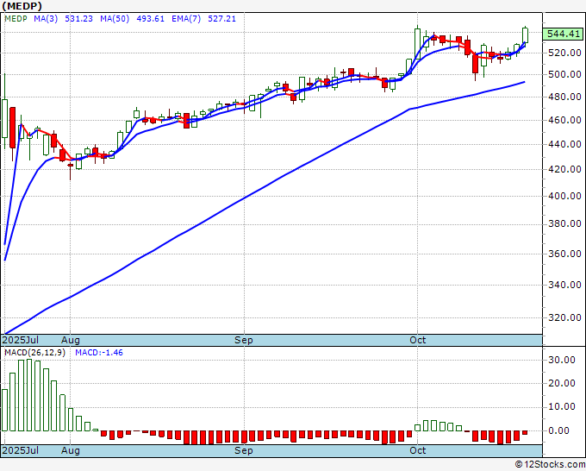Click the 420.00 price axis label
This screenshot has width=586, height=471.
pos(564,169)
